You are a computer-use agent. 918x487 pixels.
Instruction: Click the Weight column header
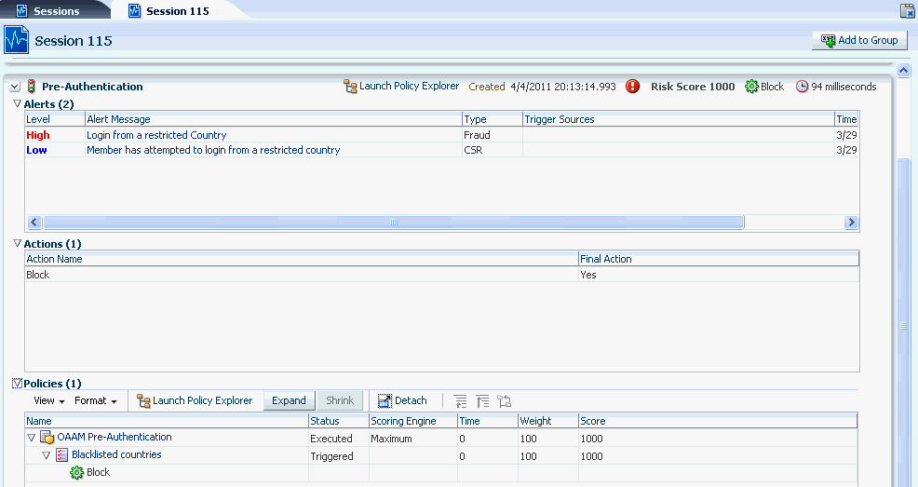tap(547, 421)
